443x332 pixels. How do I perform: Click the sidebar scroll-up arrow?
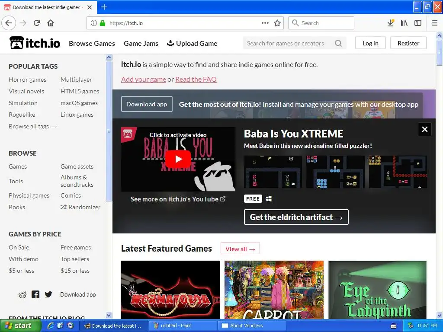(x=109, y=57)
